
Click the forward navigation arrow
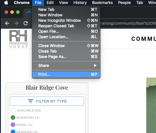(x=16, y=23)
